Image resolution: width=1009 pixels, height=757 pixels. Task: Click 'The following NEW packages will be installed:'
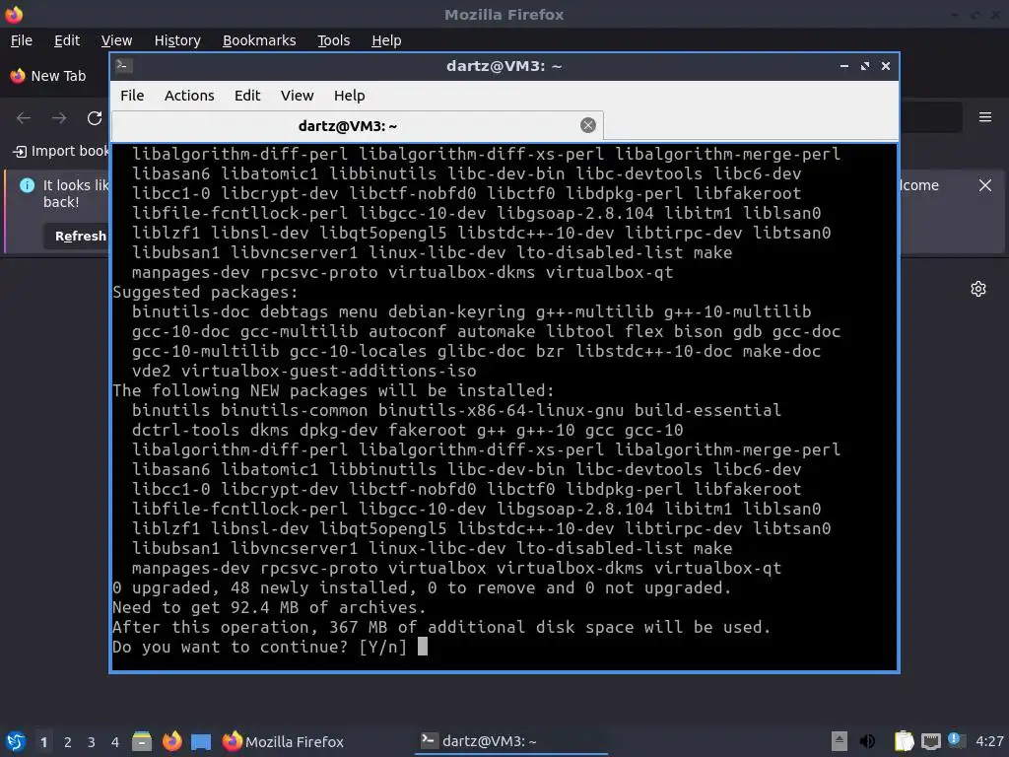pos(333,390)
